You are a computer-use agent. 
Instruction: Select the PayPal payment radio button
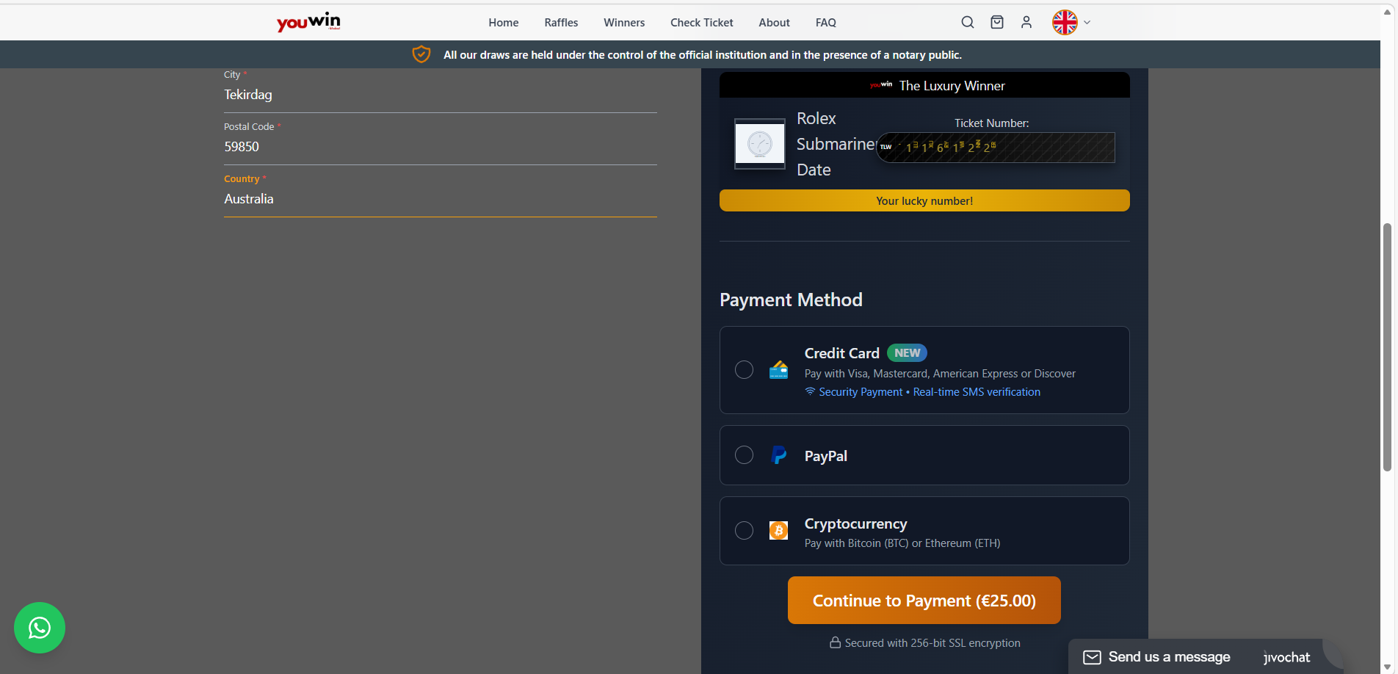click(744, 455)
